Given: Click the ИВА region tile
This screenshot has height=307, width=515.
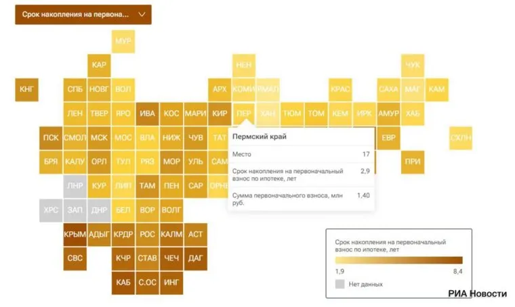Looking at the screenshot, I should click(147, 113).
